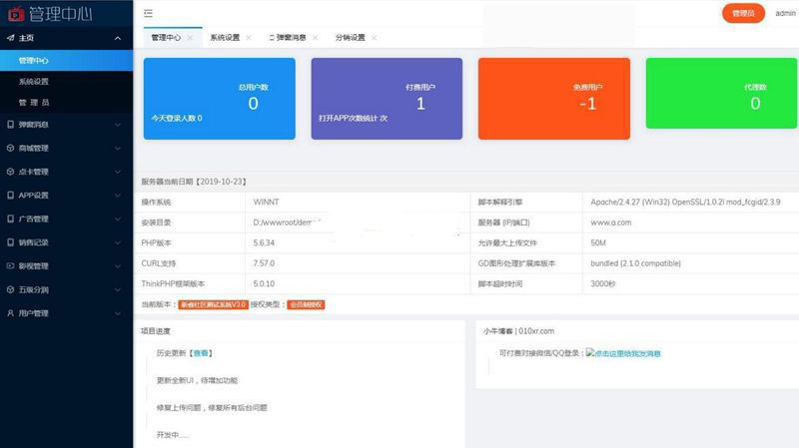799x448 pixels.
Task: Close the 弹窗消息 tab
Action: click(316, 38)
